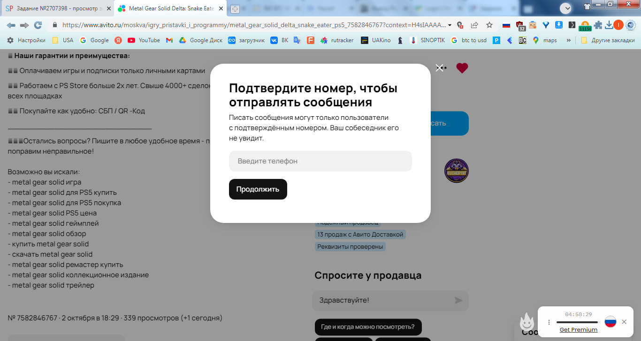Open the USA bookmarks folder
The height and width of the screenshot is (341, 641).
[x=62, y=40]
